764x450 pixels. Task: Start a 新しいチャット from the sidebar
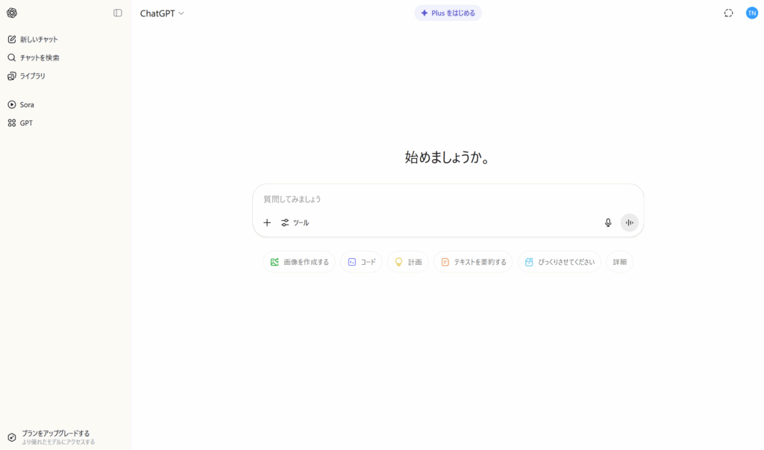pyautogui.click(x=33, y=40)
